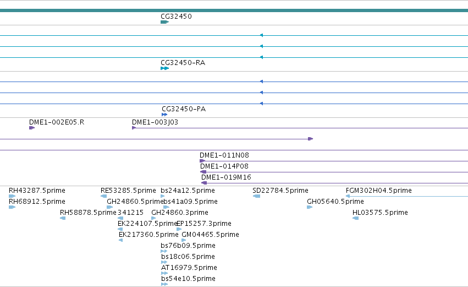Screen dimensions: 468x287
Task: Click the EK217360.5prime label
Action: click(x=148, y=235)
